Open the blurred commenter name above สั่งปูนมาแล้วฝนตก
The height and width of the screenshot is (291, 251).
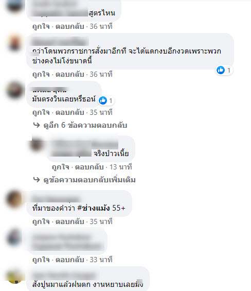64,276
